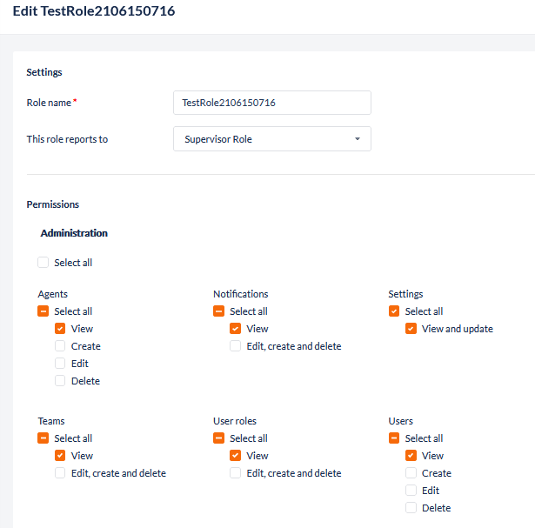Check the Users Delete permission
Screen dimensions: 535x528
411,508
